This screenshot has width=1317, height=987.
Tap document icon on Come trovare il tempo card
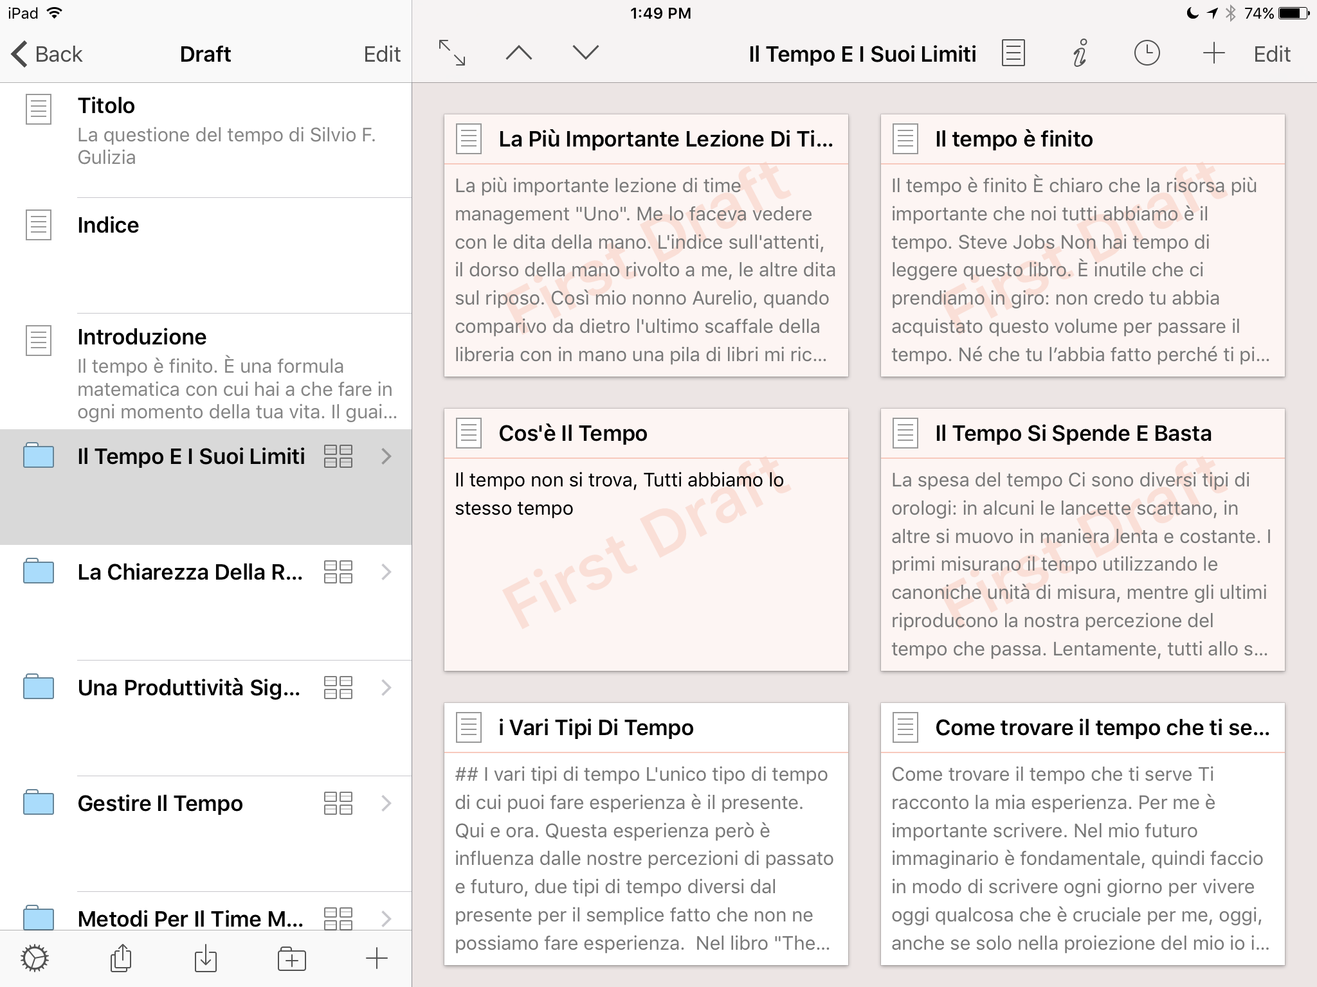(x=905, y=727)
